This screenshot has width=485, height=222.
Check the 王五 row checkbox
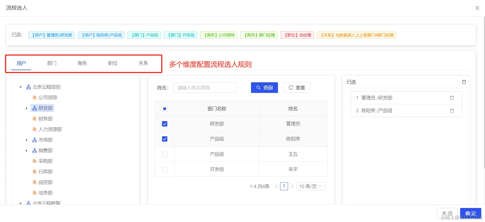point(165,154)
